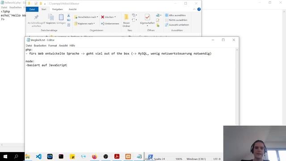Viewport: 286px width, 161px height.
Task: Click the Verlauf history icon in Öffnen group
Action: click(x=158, y=25)
